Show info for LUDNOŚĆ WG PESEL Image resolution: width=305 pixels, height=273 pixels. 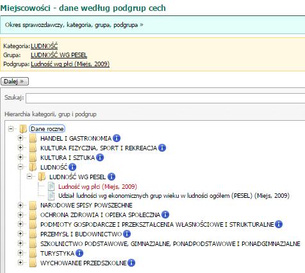point(111,177)
